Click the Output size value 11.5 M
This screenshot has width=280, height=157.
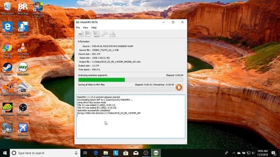click(95, 66)
